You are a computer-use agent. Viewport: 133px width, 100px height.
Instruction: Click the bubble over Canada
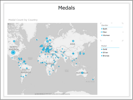coord(14,41)
